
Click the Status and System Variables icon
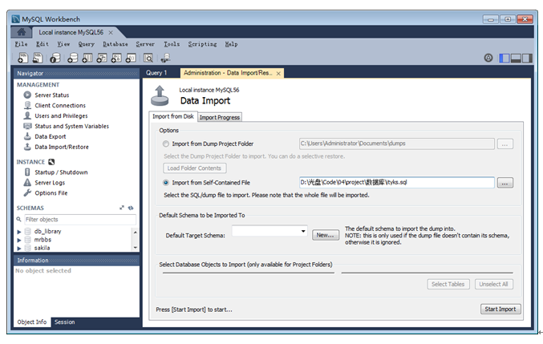27,126
